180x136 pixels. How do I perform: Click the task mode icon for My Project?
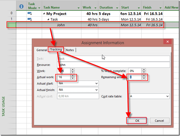coord(30,13)
